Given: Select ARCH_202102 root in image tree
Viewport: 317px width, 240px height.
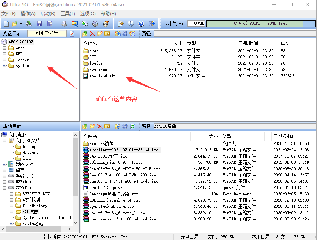Looking at the screenshot, I should (x=21, y=42).
